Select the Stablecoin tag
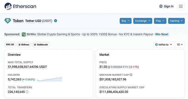 (41, 45)
